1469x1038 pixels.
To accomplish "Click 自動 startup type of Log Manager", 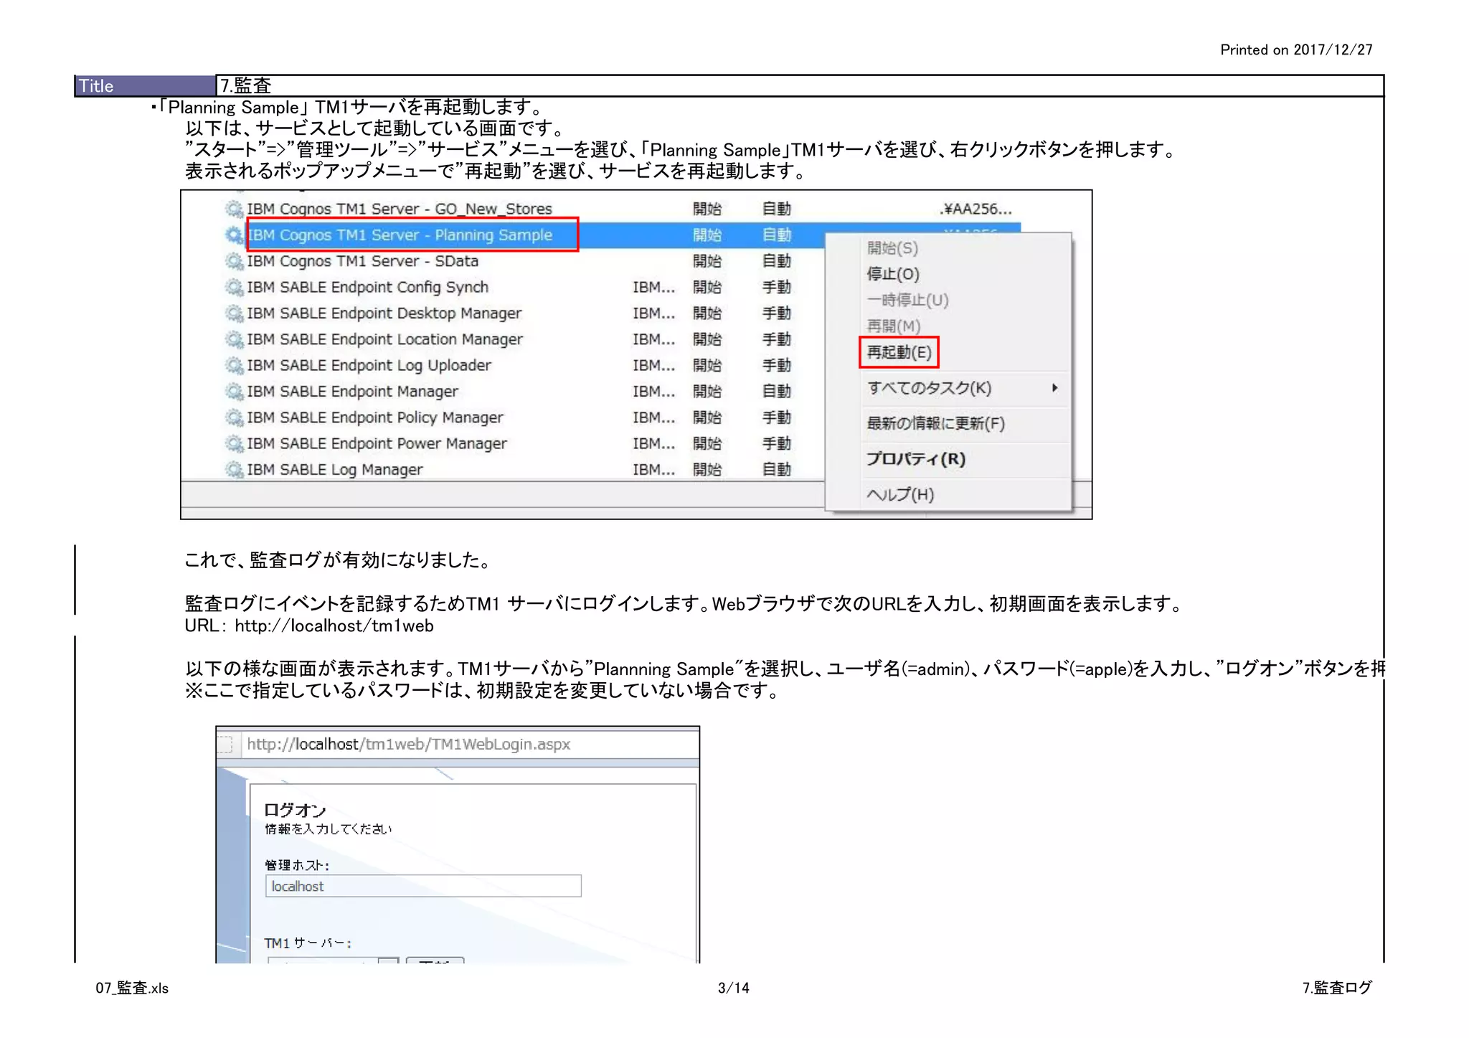I will pos(776,470).
